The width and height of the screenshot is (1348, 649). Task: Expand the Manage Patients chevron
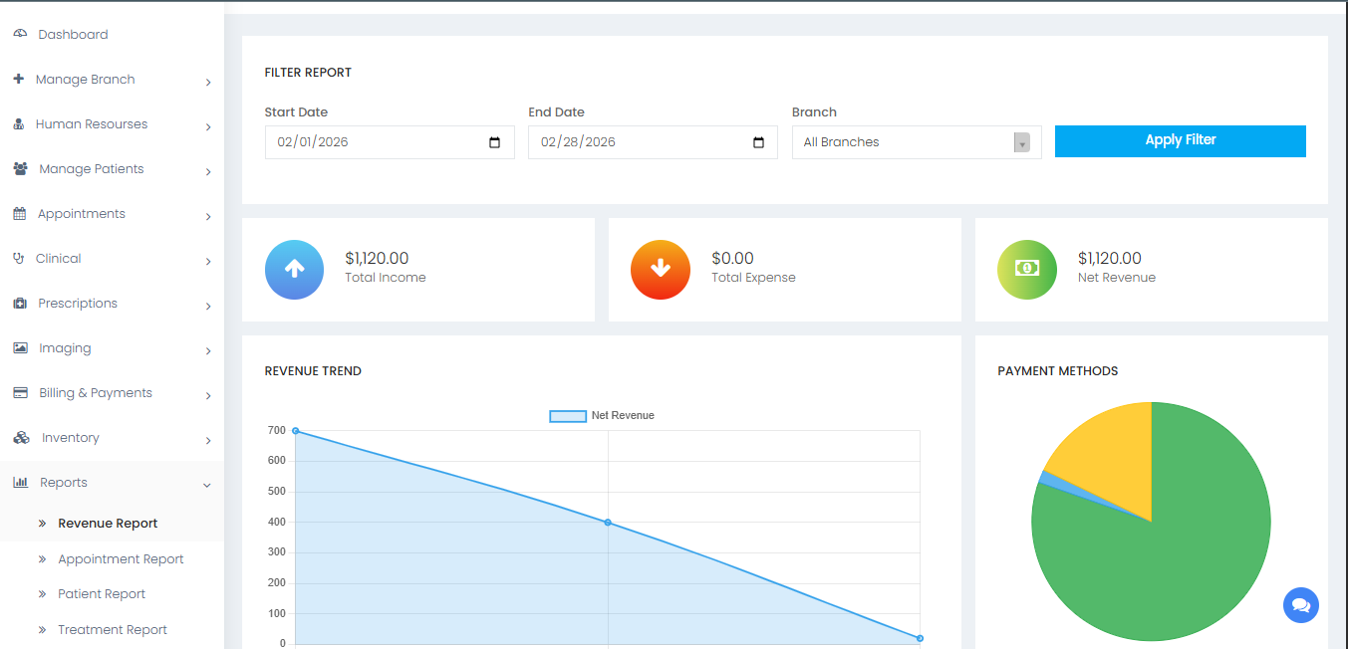[x=208, y=172]
